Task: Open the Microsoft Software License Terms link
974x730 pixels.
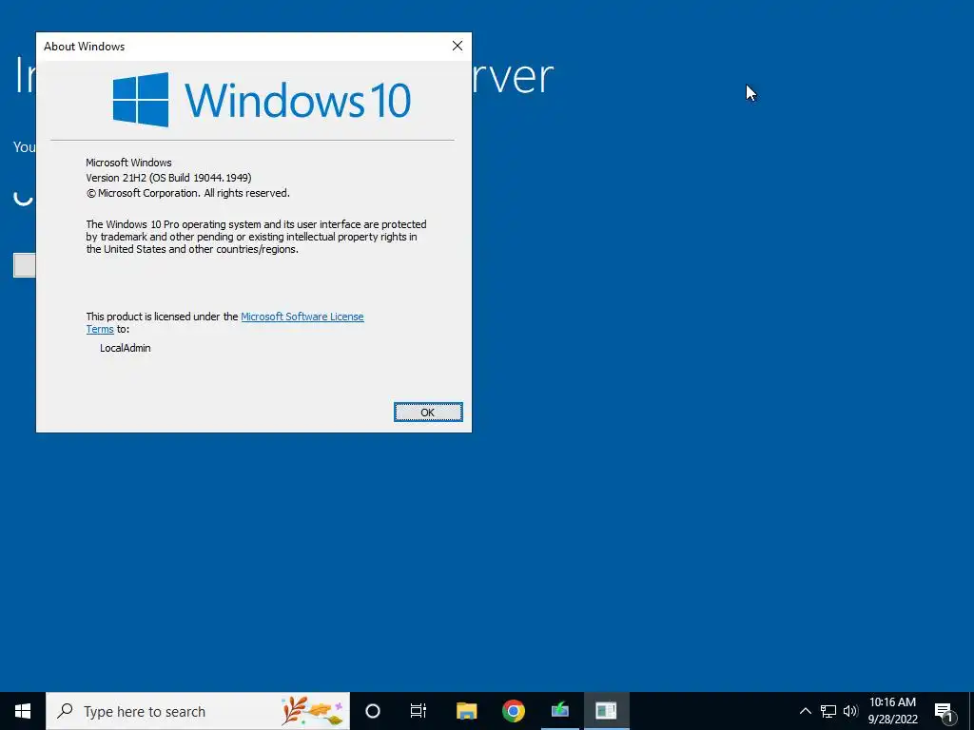Action: (302, 317)
